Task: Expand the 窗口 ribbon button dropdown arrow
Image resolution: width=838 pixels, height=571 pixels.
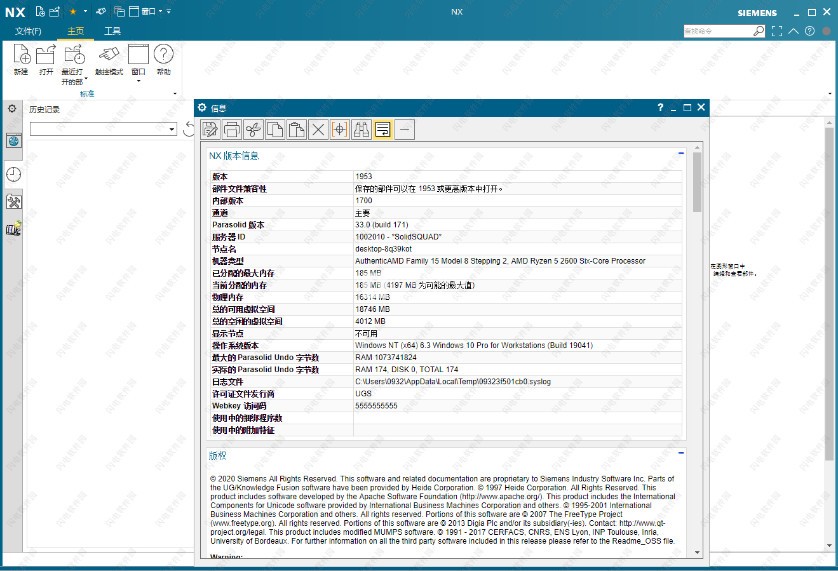Action: pos(139,81)
